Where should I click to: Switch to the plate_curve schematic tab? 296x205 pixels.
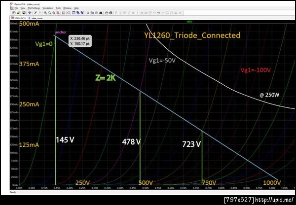click(36, 18)
